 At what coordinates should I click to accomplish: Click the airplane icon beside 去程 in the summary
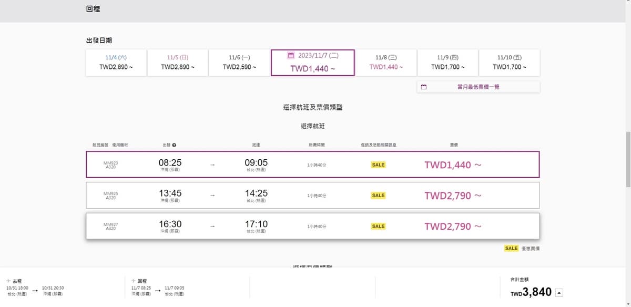tap(8, 281)
